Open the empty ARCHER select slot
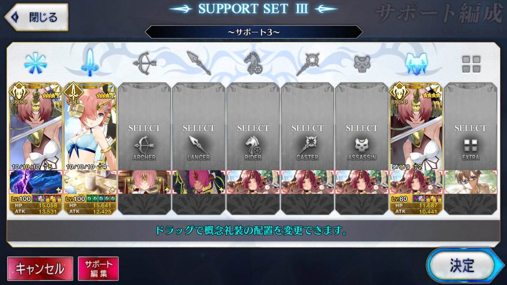 tap(144, 127)
